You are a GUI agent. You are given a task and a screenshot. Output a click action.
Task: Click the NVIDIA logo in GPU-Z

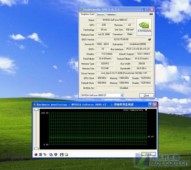tap(144, 27)
